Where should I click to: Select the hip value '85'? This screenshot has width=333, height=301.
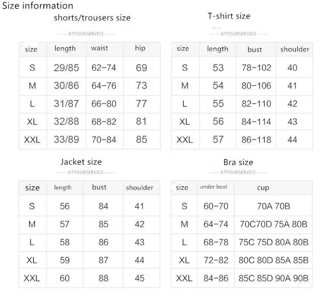pyautogui.click(x=142, y=140)
